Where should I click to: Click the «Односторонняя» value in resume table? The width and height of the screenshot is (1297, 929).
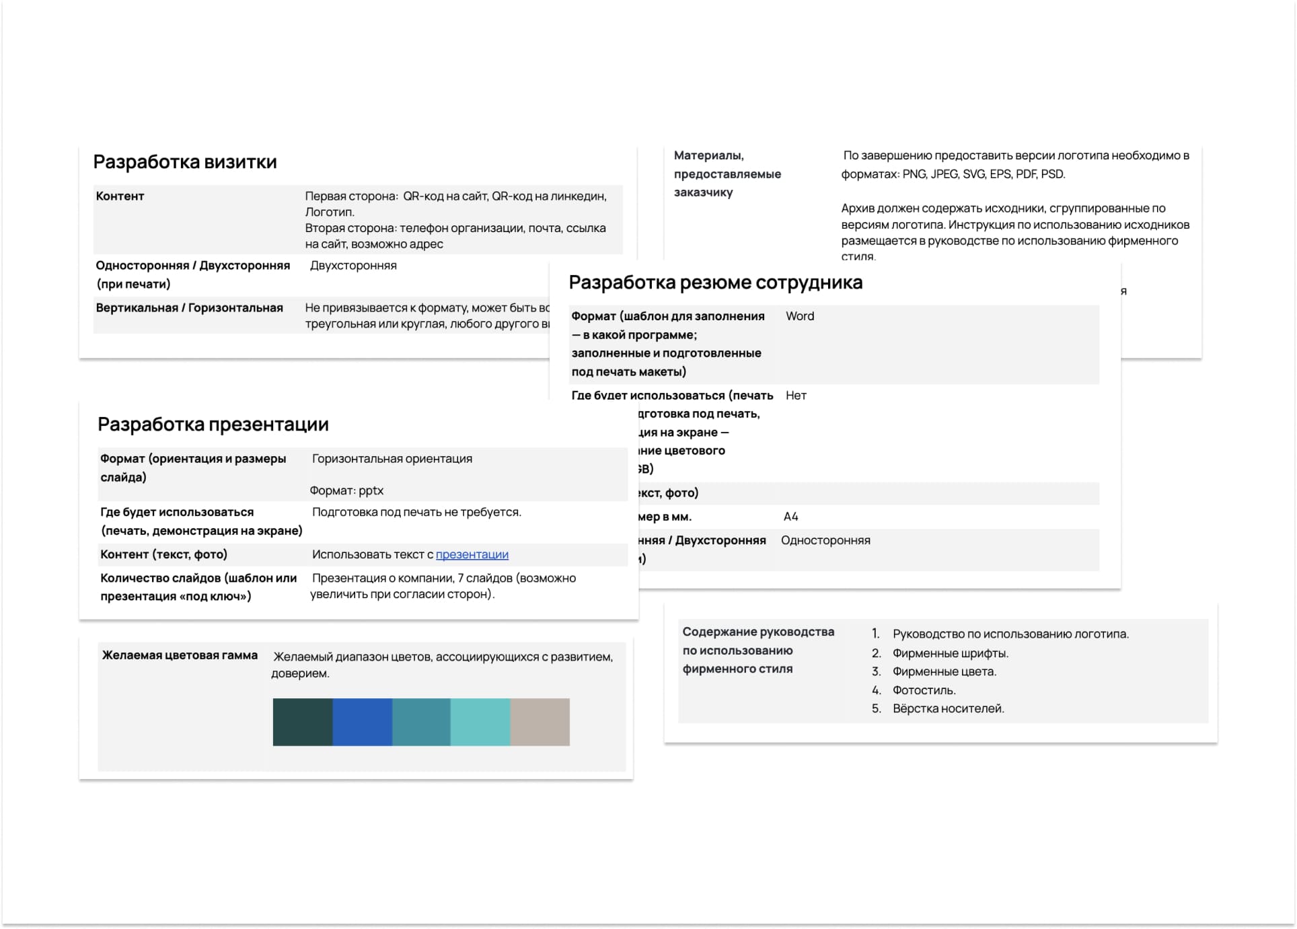tap(825, 540)
